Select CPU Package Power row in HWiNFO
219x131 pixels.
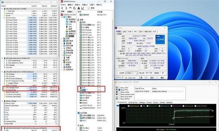31,88
